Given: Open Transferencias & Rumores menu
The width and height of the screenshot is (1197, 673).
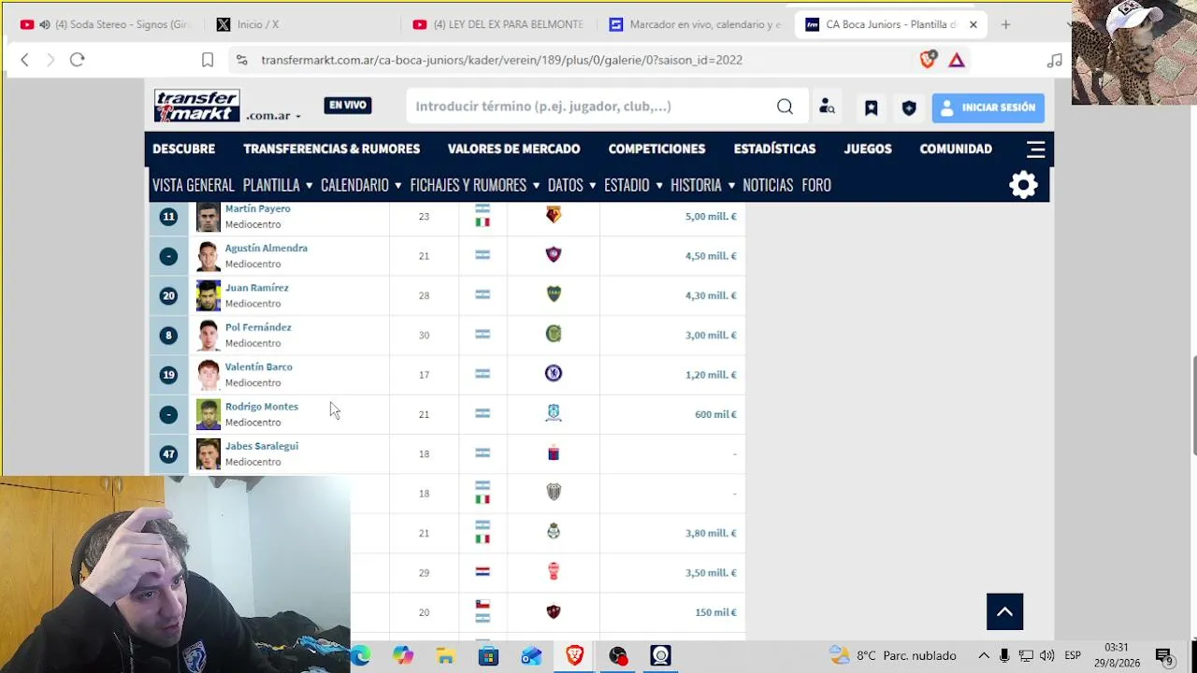Looking at the screenshot, I should click(x=331, y=149).
